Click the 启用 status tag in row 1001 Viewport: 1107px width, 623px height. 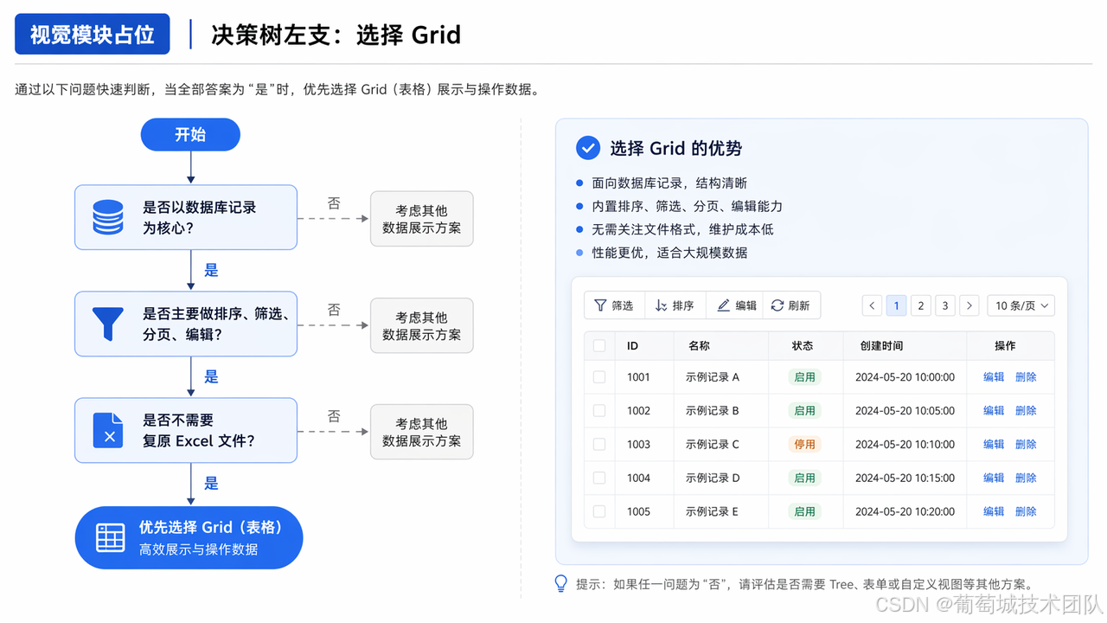pyautogui.click(x=804, y=377)
